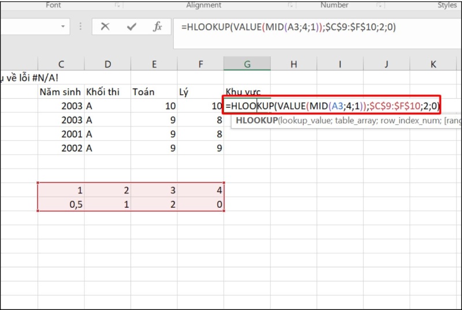Image resolution: width=462 pixels, height=310 pixels.
Task: Click the in-cell HLOOKUP formula being edited
Action: (332, 106)
